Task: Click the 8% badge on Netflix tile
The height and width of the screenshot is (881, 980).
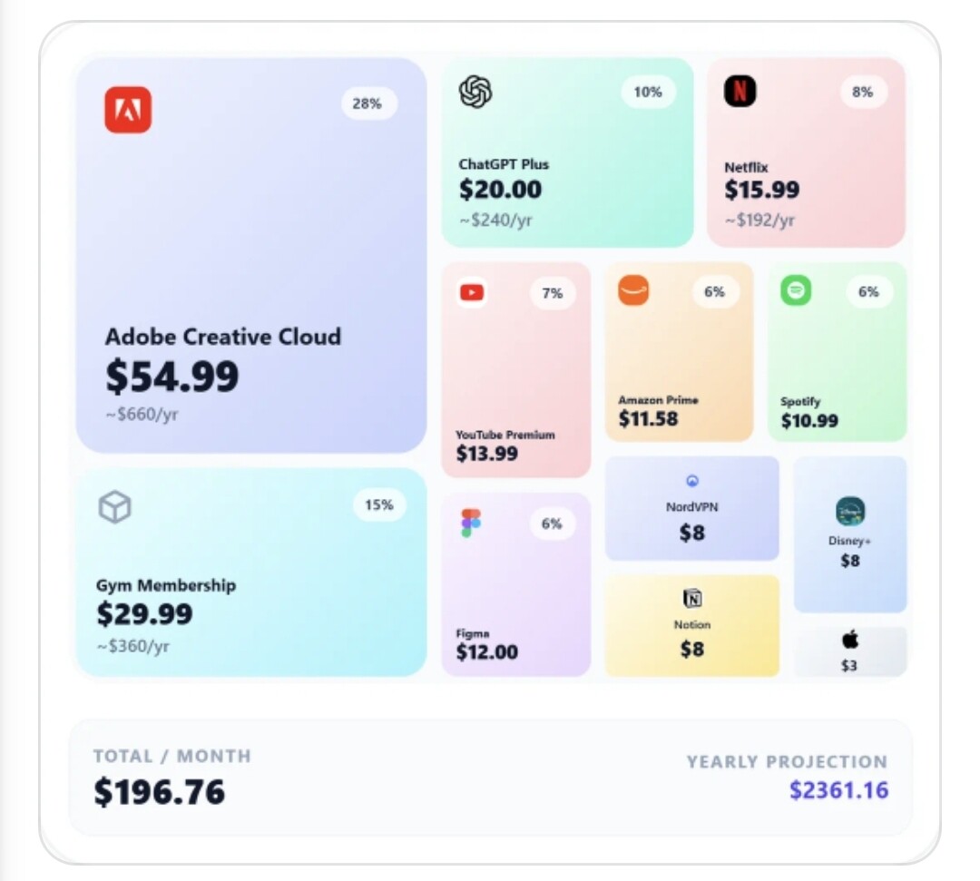Action: pos(863,92)
